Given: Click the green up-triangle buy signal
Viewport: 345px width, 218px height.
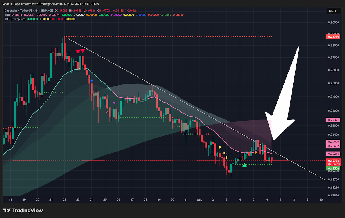Looking at the screenshot, I should (244, 165).
